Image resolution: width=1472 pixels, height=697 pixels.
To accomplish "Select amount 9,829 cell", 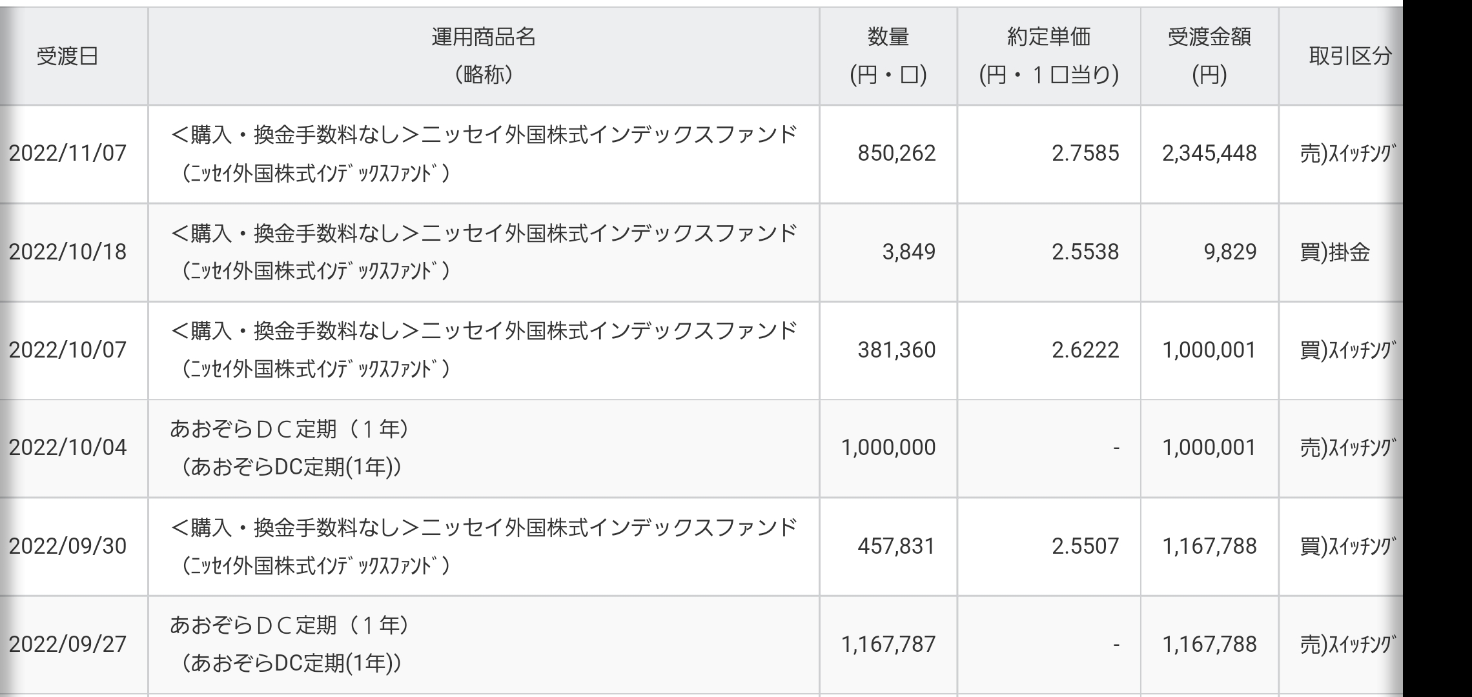I will (x=1209, y=252).
